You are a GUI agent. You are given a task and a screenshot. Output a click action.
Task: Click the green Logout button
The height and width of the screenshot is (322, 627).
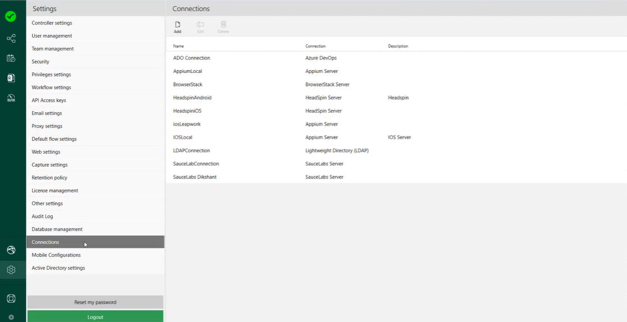click(95, 317)
